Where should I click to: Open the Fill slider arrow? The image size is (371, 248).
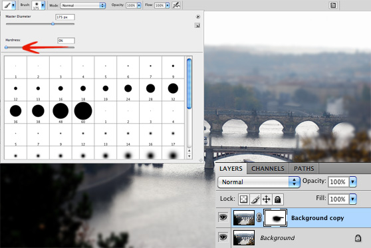tap(353, 199)
